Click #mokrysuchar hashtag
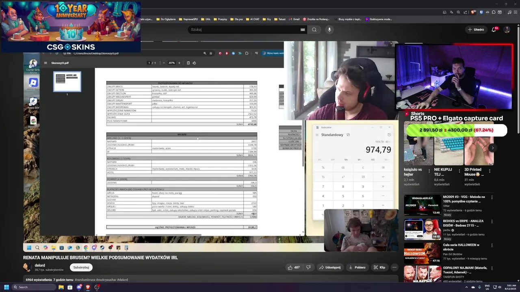Viewport: 520px width, 292px height. tap(106, 280)
